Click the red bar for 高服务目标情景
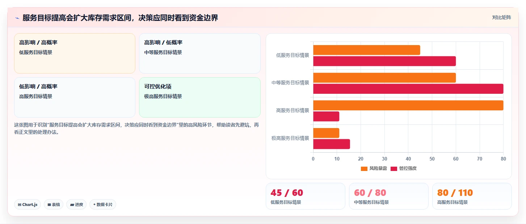Screen dimensions: 526x224 326,117
